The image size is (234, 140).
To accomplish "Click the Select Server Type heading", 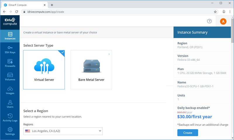I will pyautogui.click(x=38, y=46).
